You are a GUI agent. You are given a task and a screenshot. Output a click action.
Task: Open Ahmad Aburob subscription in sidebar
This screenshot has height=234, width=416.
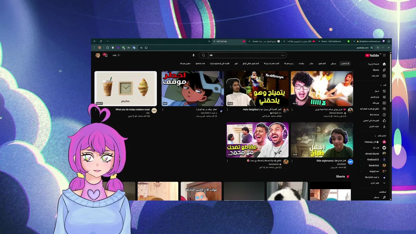(x=375, y=154)
